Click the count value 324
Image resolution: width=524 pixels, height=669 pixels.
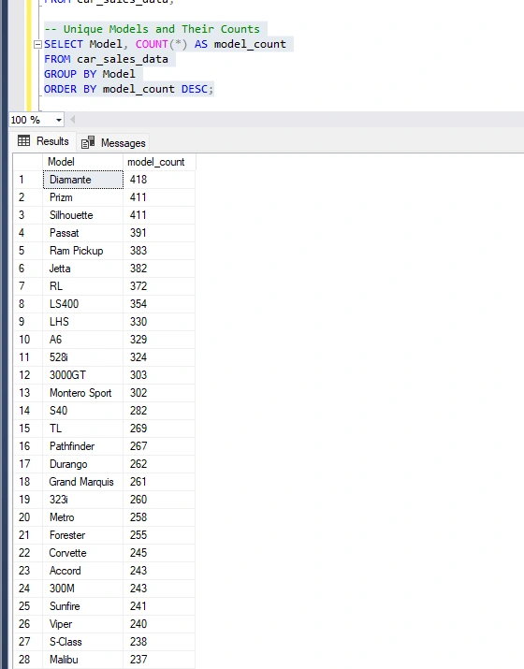[159, 357]
